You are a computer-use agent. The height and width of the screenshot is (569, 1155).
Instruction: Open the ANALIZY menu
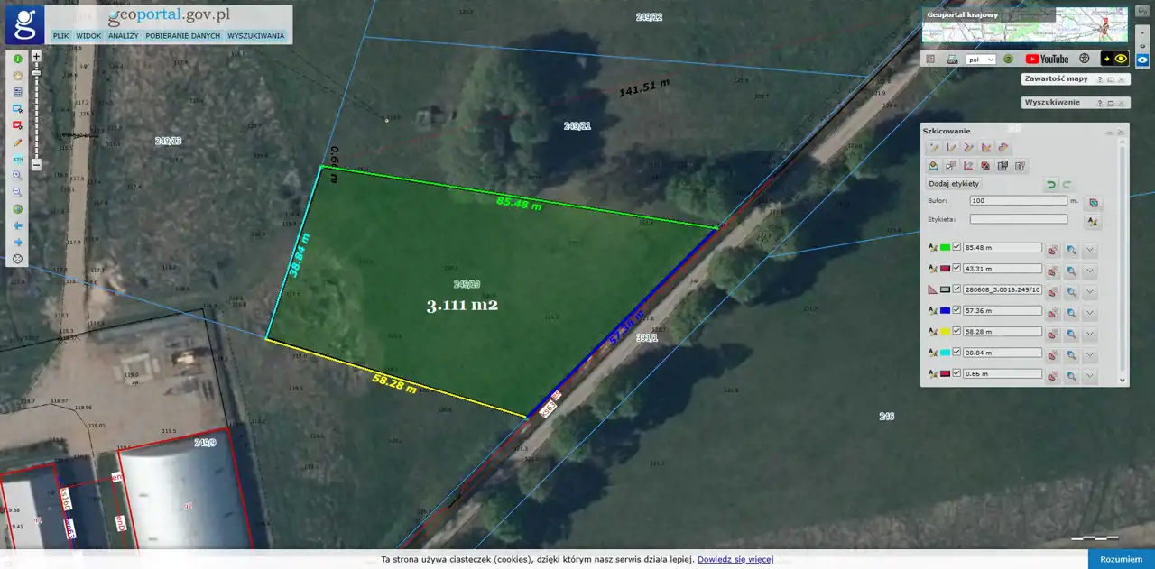tap(123, 36)
